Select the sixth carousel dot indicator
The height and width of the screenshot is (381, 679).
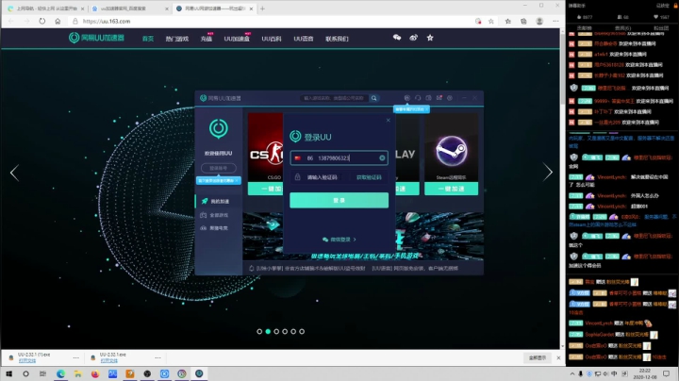tap(302, 331)
